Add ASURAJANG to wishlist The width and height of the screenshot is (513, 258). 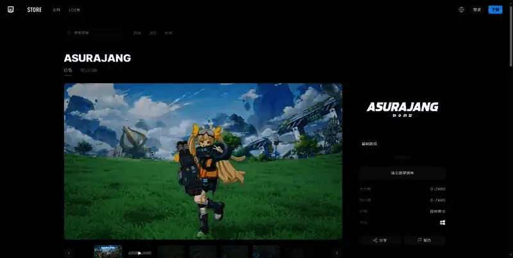pos(402,173)
